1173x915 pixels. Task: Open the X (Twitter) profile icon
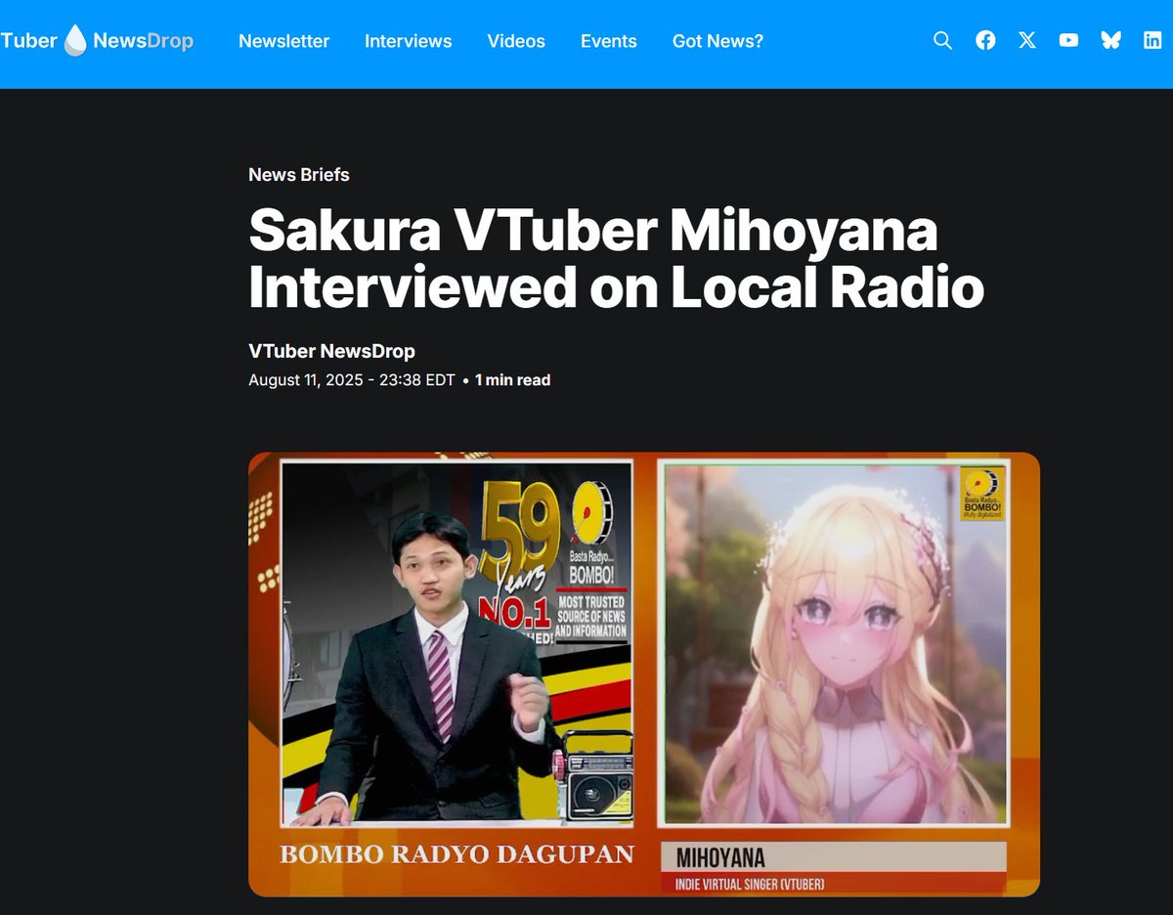(x=1027, y=41)
